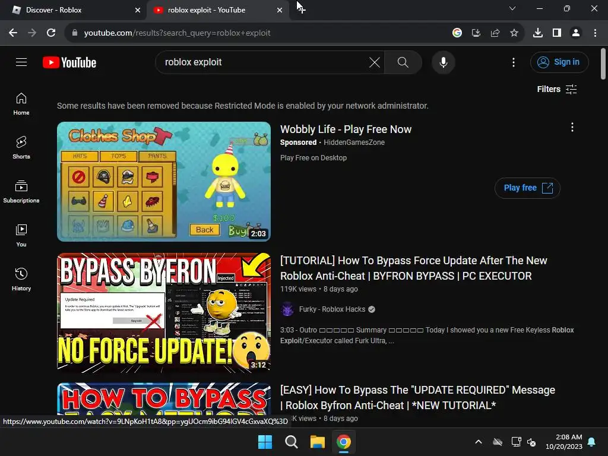Go forward in browser
The height and width of the screenshot is (456, 608).
pos(32,33)
